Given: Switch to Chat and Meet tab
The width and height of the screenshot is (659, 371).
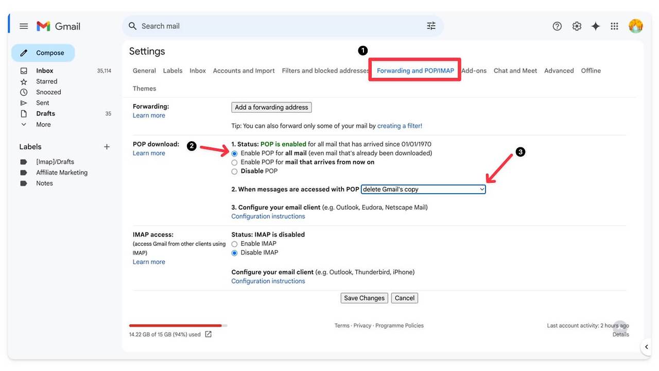Looking at the screenshot, I should pyautogui.click(x=515, y=71).
